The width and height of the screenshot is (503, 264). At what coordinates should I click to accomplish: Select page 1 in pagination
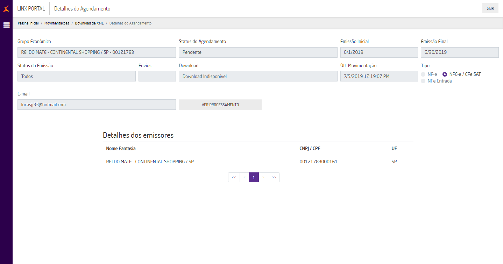[254, 177]
